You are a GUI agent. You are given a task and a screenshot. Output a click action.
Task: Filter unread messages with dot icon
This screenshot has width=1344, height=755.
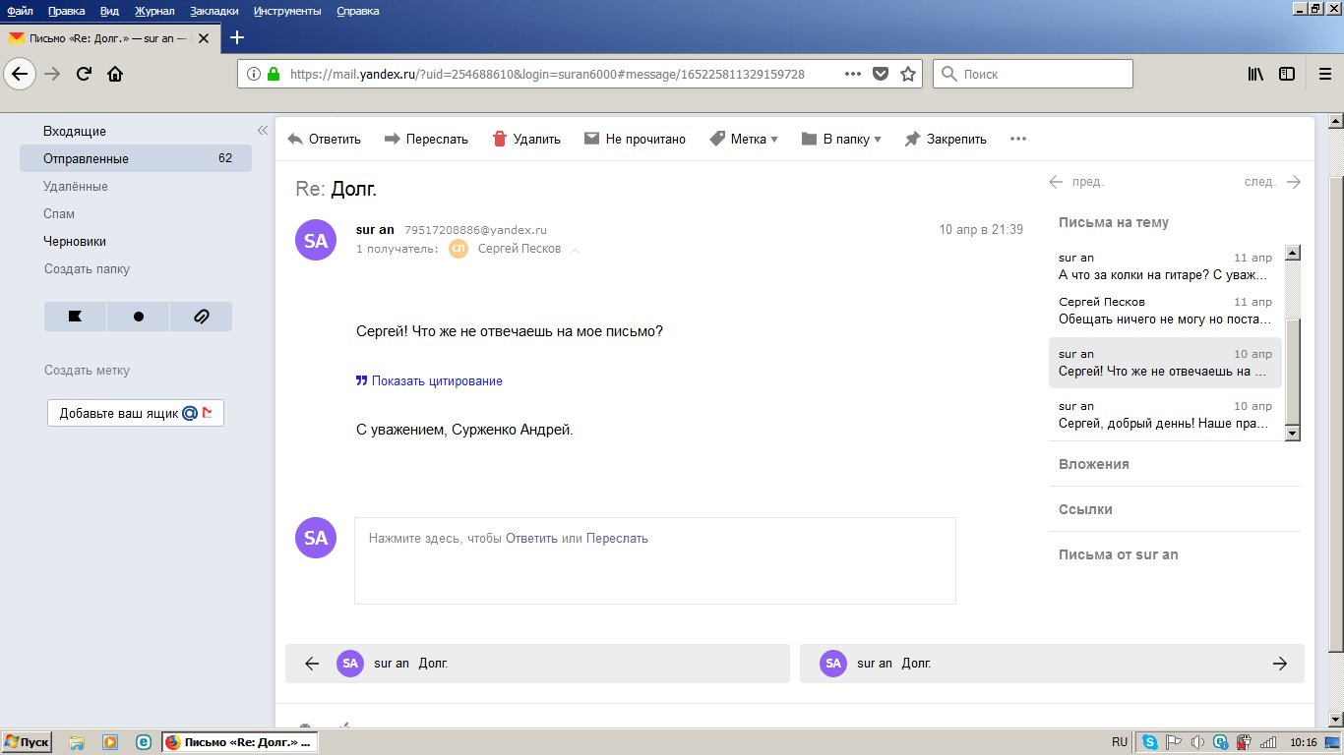138,317
